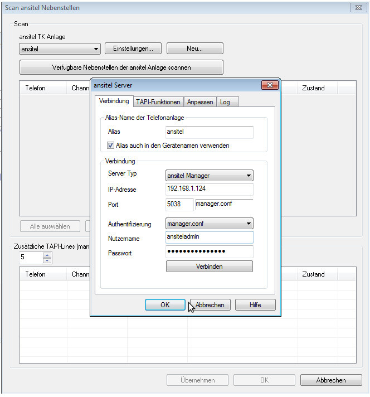370x397 pixels.
Task: Click the Passwort field
Action: click(210, 252)
